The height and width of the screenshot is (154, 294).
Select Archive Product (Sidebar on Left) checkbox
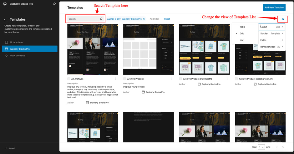pyautogui.click(x=236, y=79)
